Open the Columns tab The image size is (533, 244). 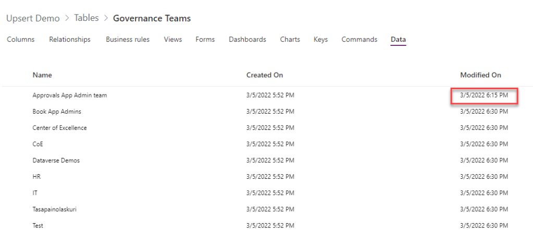coord(21,40)
